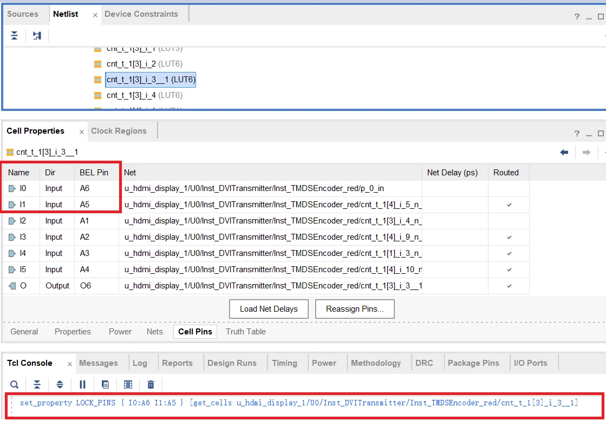The image size is (606, 421).
Task: Click the set_property LOCK_PINS command in Tcl Console
Action: [299, 403]
